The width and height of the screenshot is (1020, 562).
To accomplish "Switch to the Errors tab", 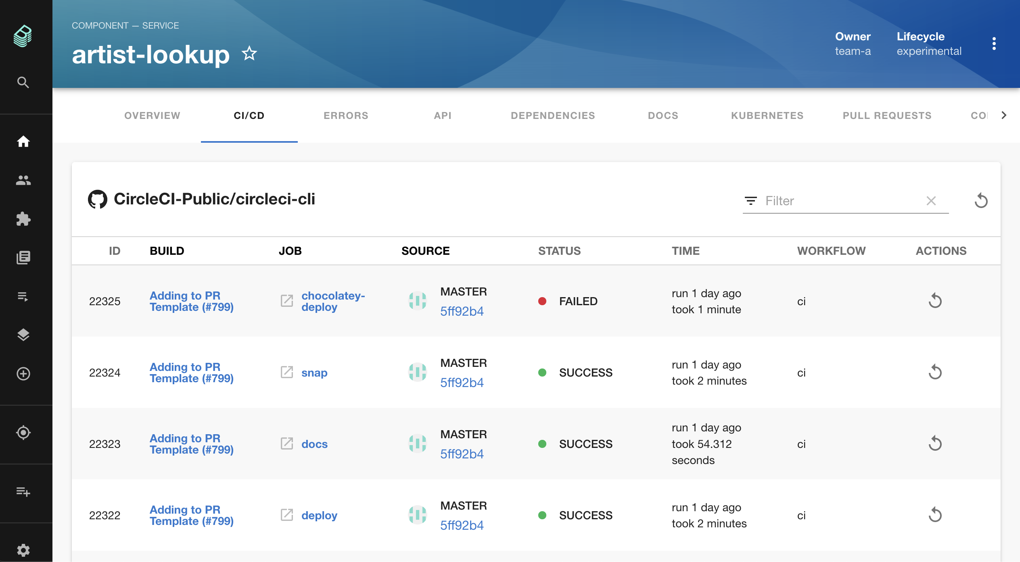I will (346, 116).
